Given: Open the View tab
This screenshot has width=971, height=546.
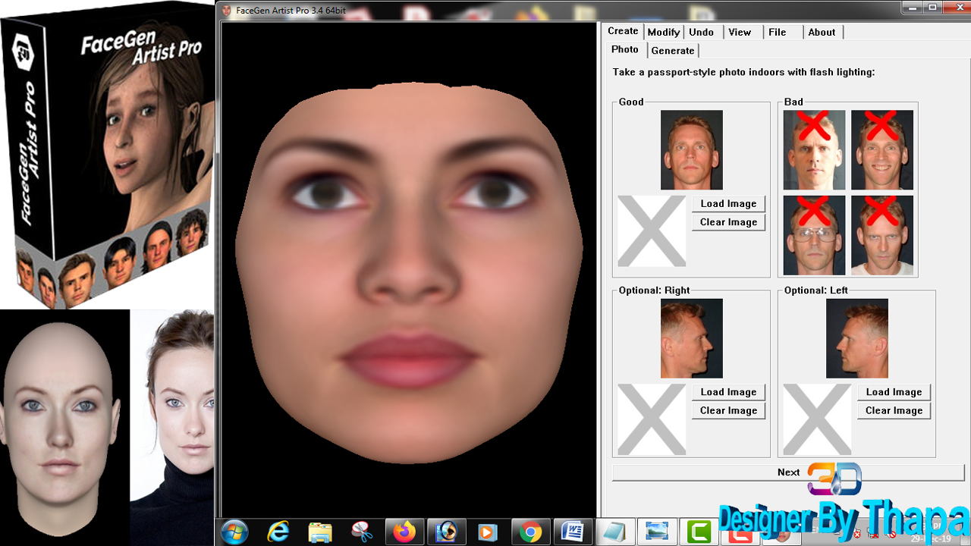Looking at the screenshot, I should [740, 32].
